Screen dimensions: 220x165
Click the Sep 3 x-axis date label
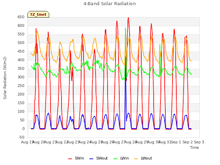click(x=199, y=142)
